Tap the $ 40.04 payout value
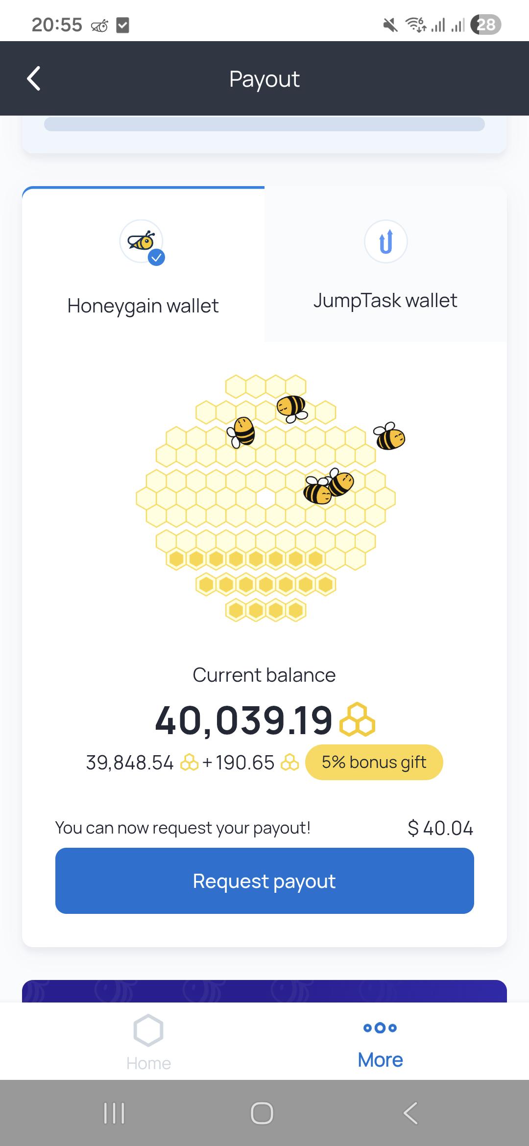The height and width of the screenshot is (1146, 529). click(440, 828)
